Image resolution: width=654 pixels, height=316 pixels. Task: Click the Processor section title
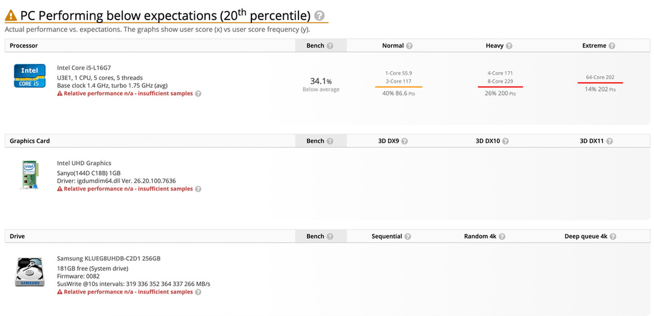click(x=24, y=46)
